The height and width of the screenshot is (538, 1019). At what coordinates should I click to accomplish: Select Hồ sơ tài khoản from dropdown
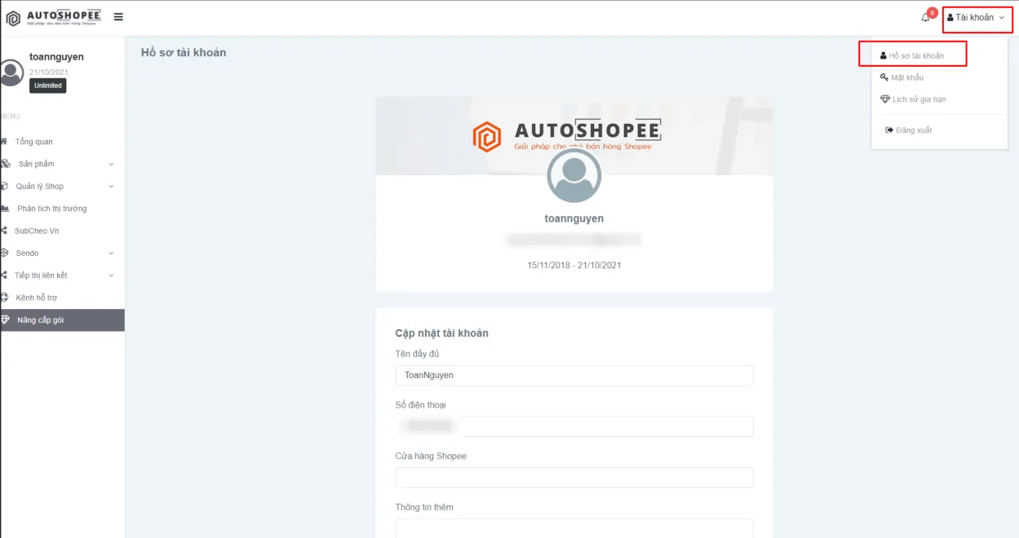912,55
